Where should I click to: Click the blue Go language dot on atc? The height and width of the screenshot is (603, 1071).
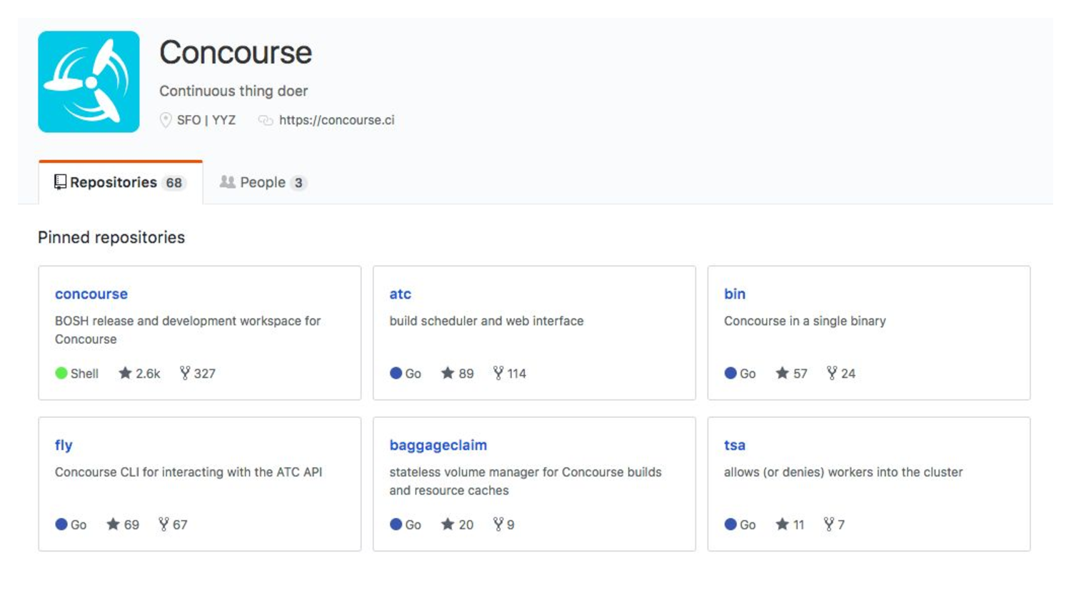click(x=396, y=373)
